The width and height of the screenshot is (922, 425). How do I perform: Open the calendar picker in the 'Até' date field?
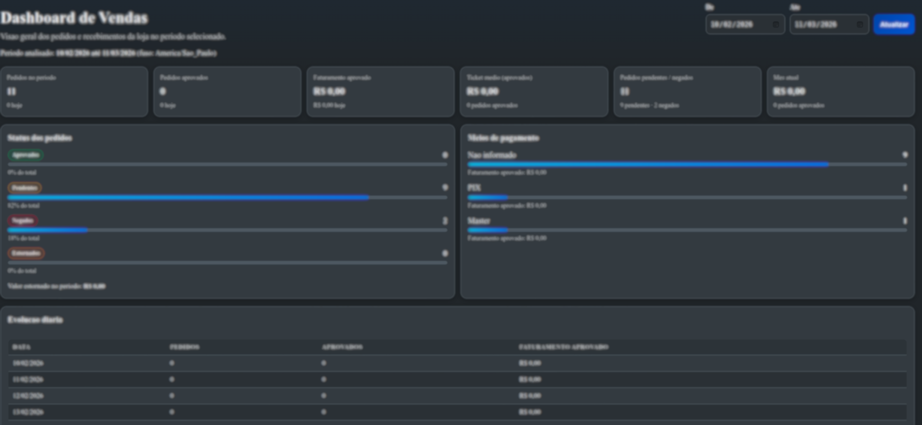[860, 25]
